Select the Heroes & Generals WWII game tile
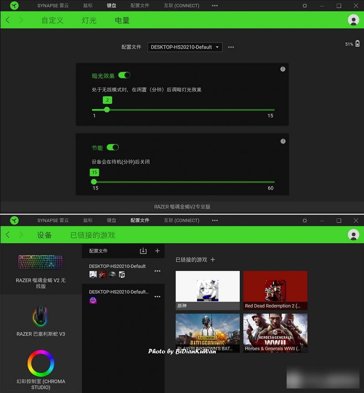 [275, 333]
